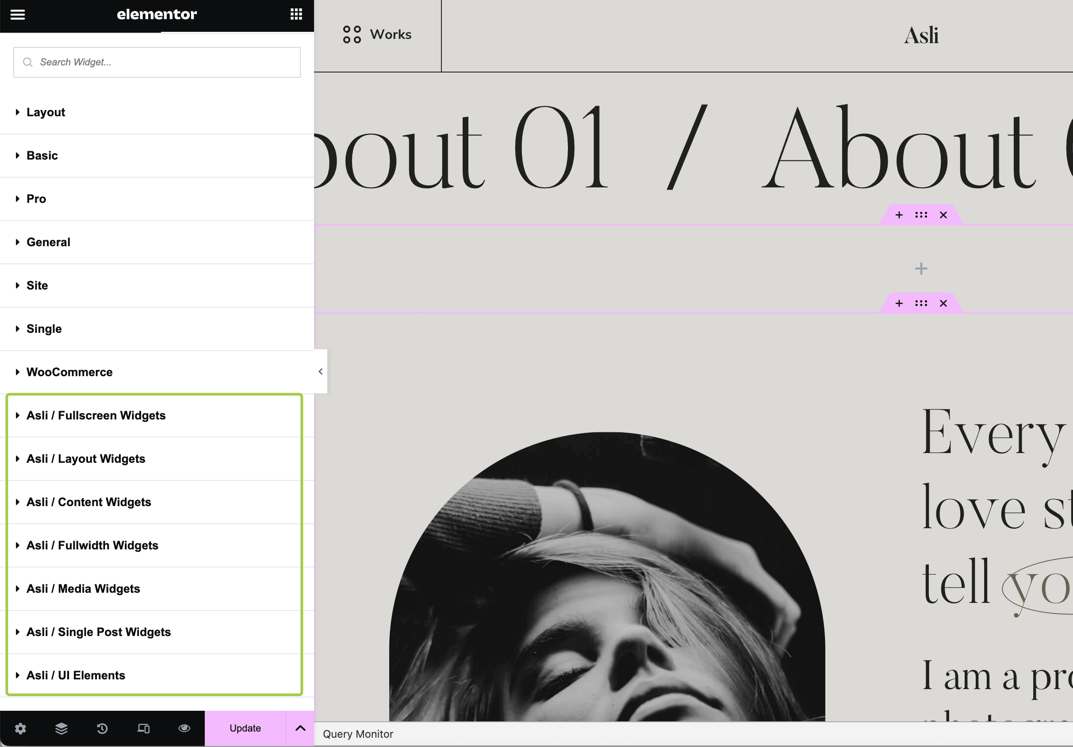Screen dimensions: 1073x747
Task: Click the Update button
Action: [245, 728]
